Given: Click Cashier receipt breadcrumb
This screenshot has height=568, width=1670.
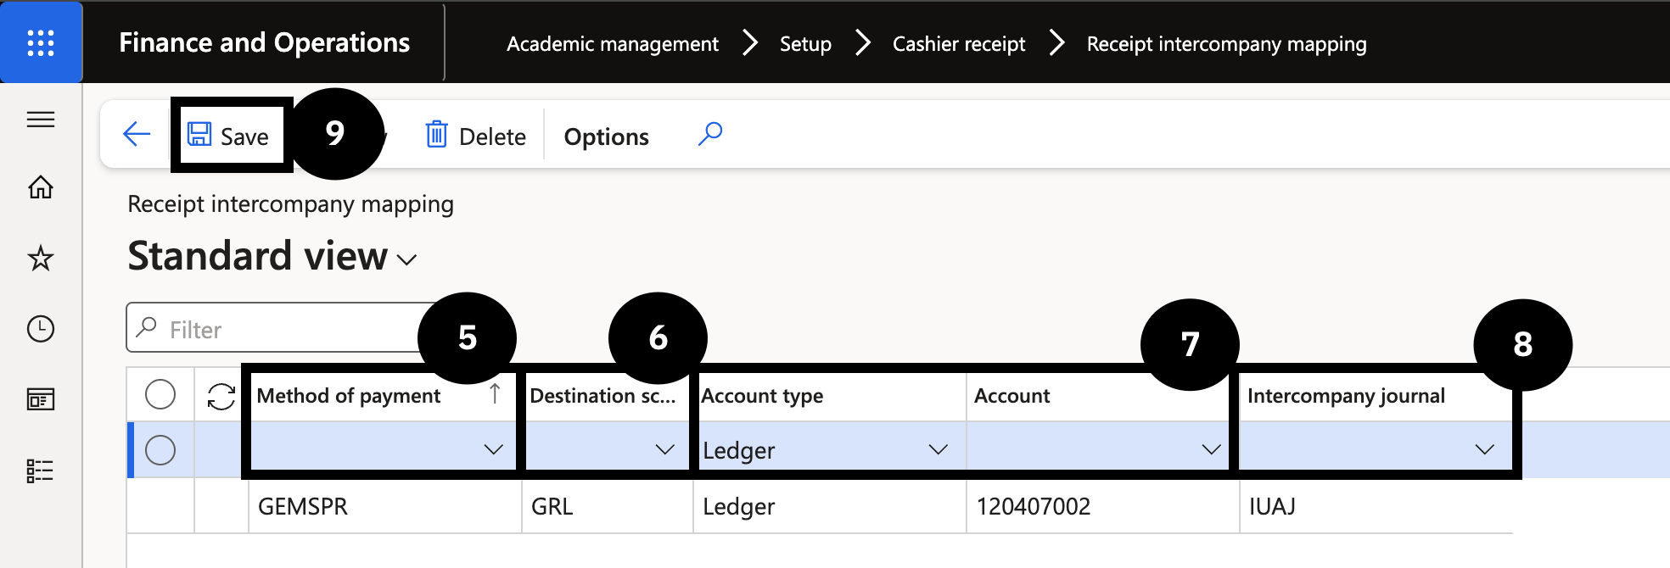Looking at the screenshot, I should pos(959,44).
